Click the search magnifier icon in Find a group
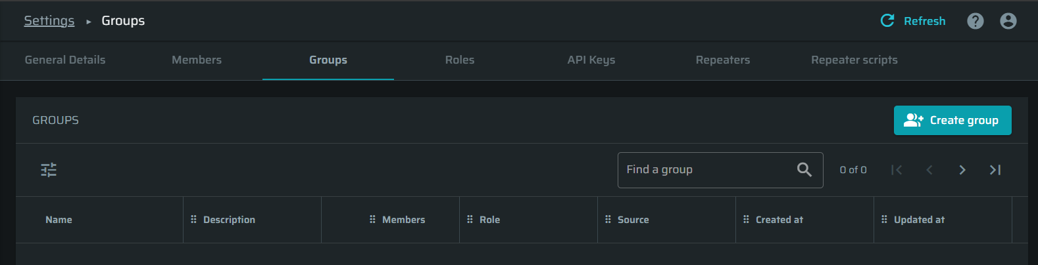1038x265 pixels. [x=804, y=170]
